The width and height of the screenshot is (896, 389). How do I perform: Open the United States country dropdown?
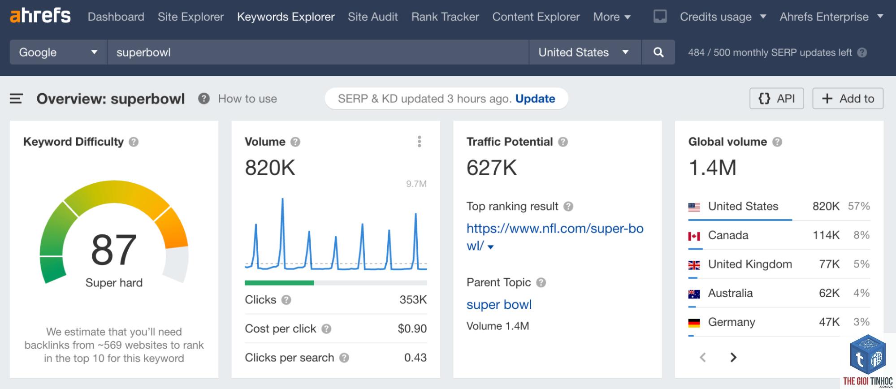tap(585, 52)
